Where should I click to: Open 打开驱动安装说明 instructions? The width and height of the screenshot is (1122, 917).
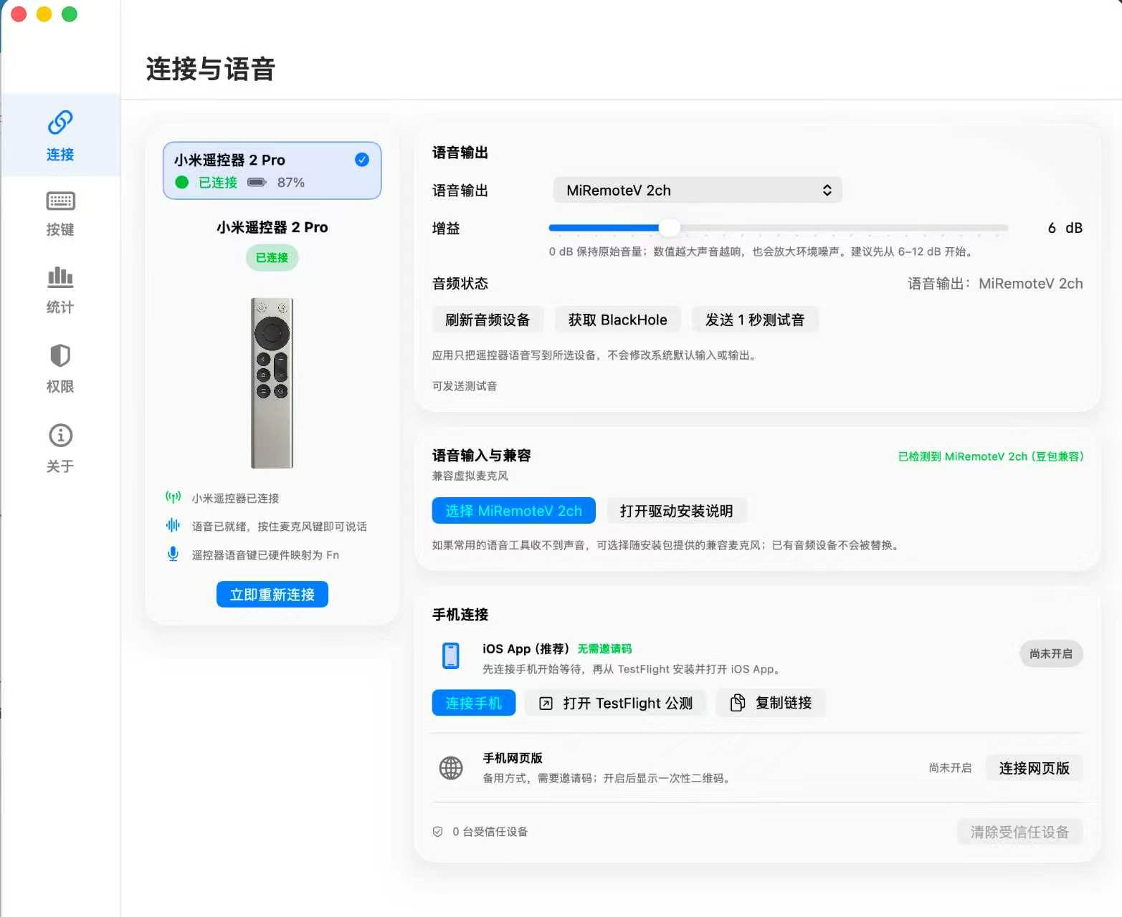click(676, 511)
